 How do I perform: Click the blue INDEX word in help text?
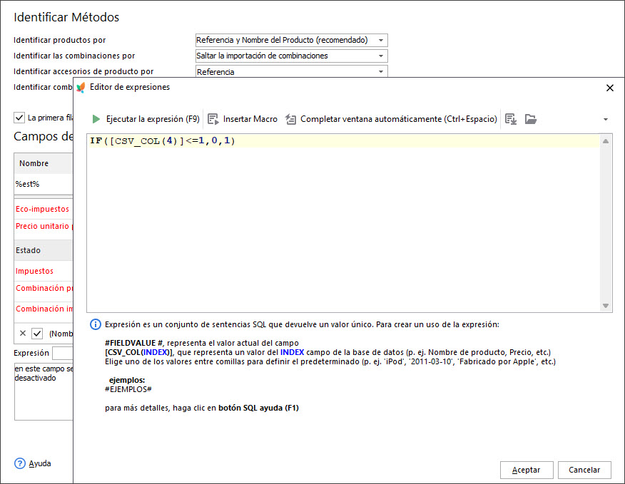[x=293, y=352]
